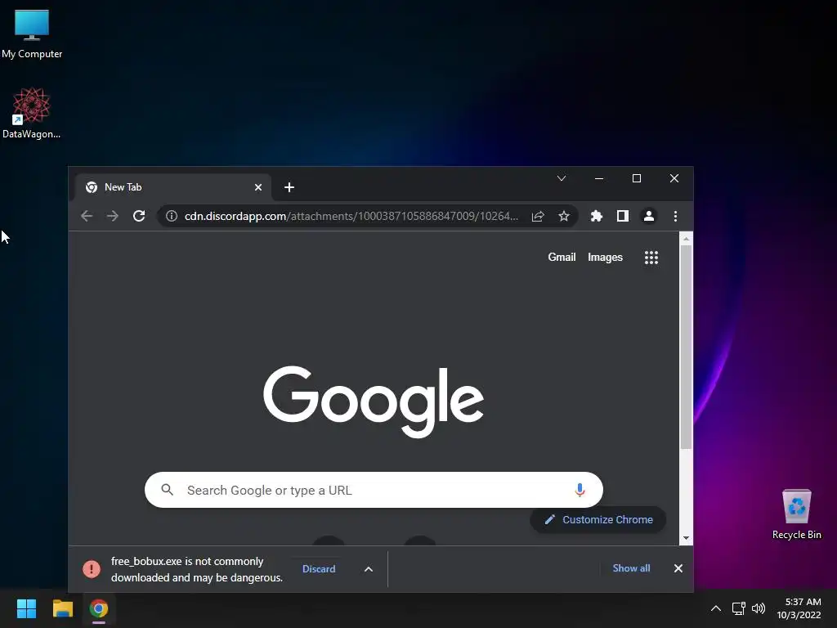The width and height of the screenshot is (837, 628).
Task: Select the My Computer desktop icon
Action: tap(32, 33)
